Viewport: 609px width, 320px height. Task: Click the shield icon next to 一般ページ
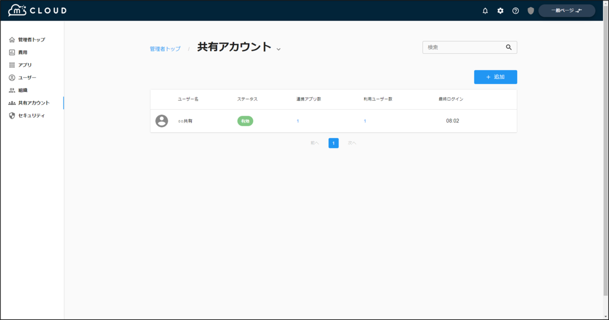[x=530, y=10]
